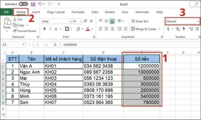Image resolution: width=201 pixels, height=120 pixels.
Task: Click Merge & Center button
Action: pos(144,29)
